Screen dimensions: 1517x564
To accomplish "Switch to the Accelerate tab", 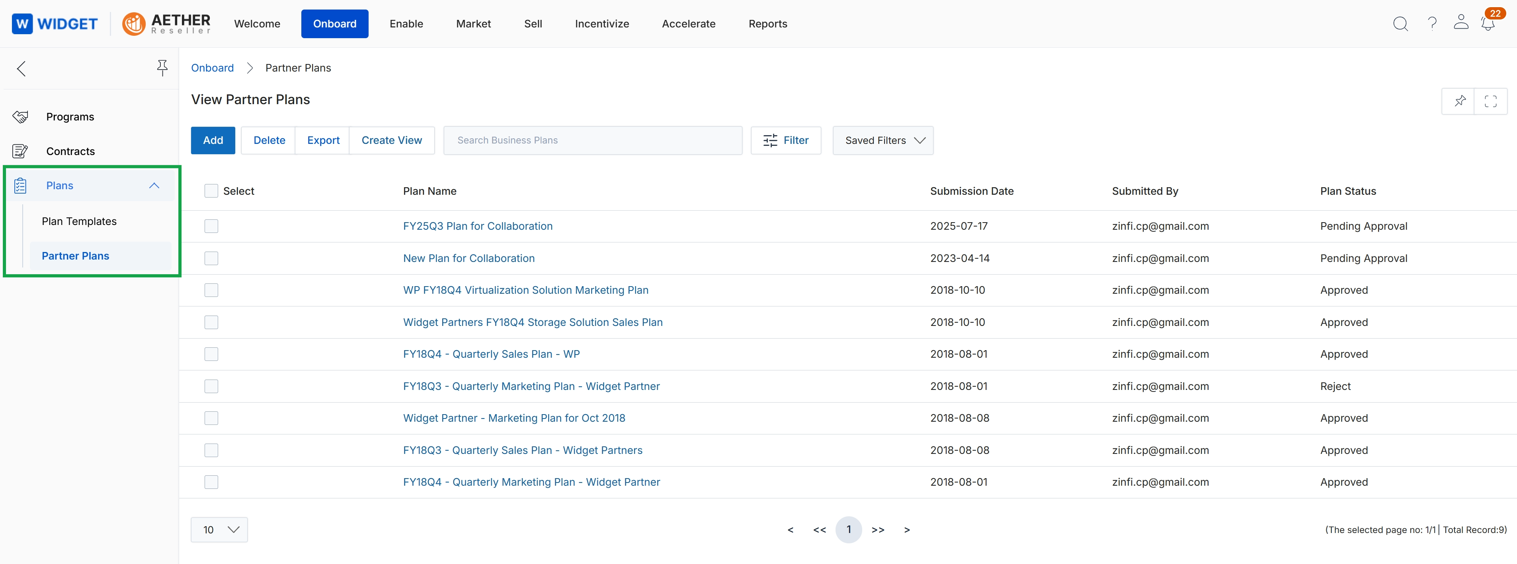I will pos(688,23).
